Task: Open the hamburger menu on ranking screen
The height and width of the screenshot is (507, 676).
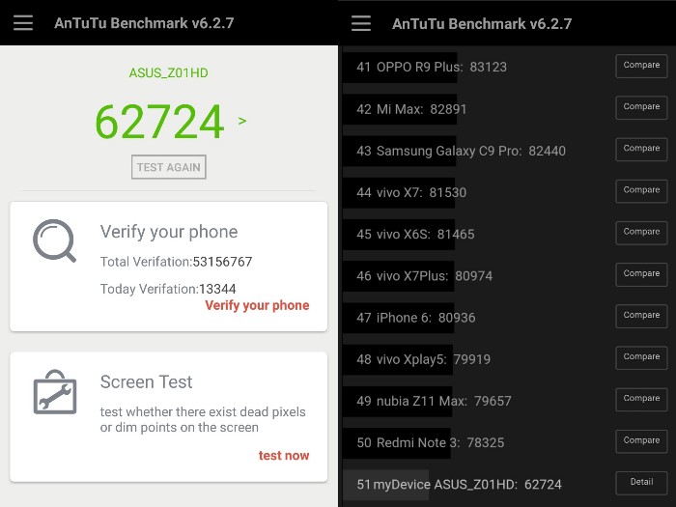Action: 361,23
